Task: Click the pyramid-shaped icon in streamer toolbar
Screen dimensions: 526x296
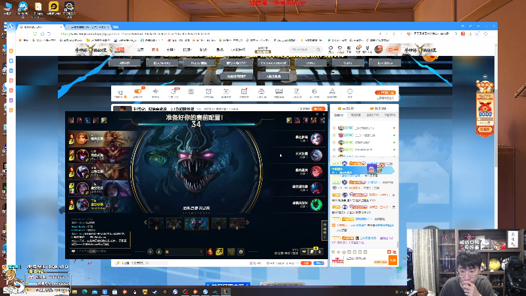Action: coord(332,91)
